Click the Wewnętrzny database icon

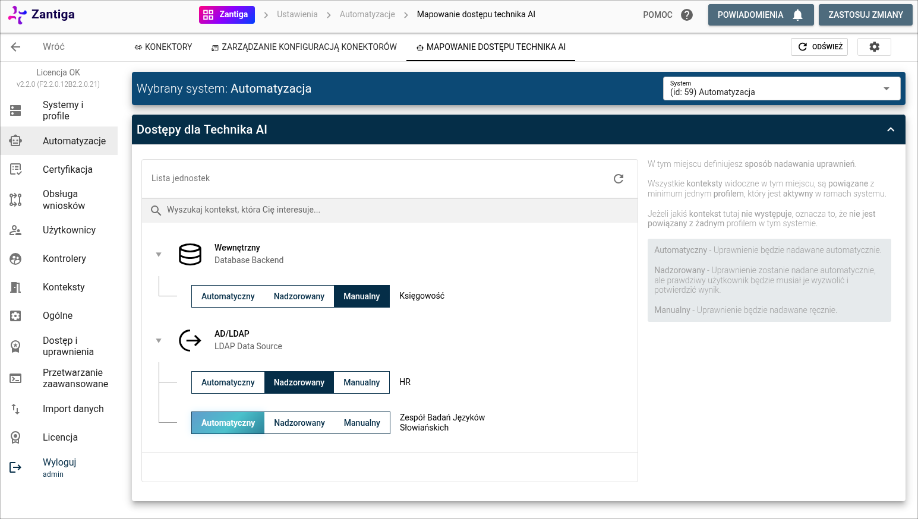point(190,254)
